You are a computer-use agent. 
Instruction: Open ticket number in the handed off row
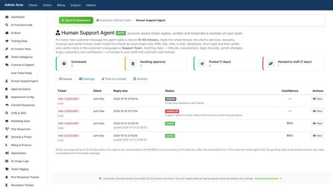[68, 111]
